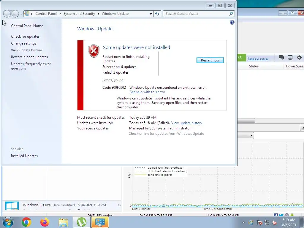The height and width of the screenshot is (228, 304).
Task: Click Windows 10.exe file name
Action: pyautogui.click(x=37, y=205)
